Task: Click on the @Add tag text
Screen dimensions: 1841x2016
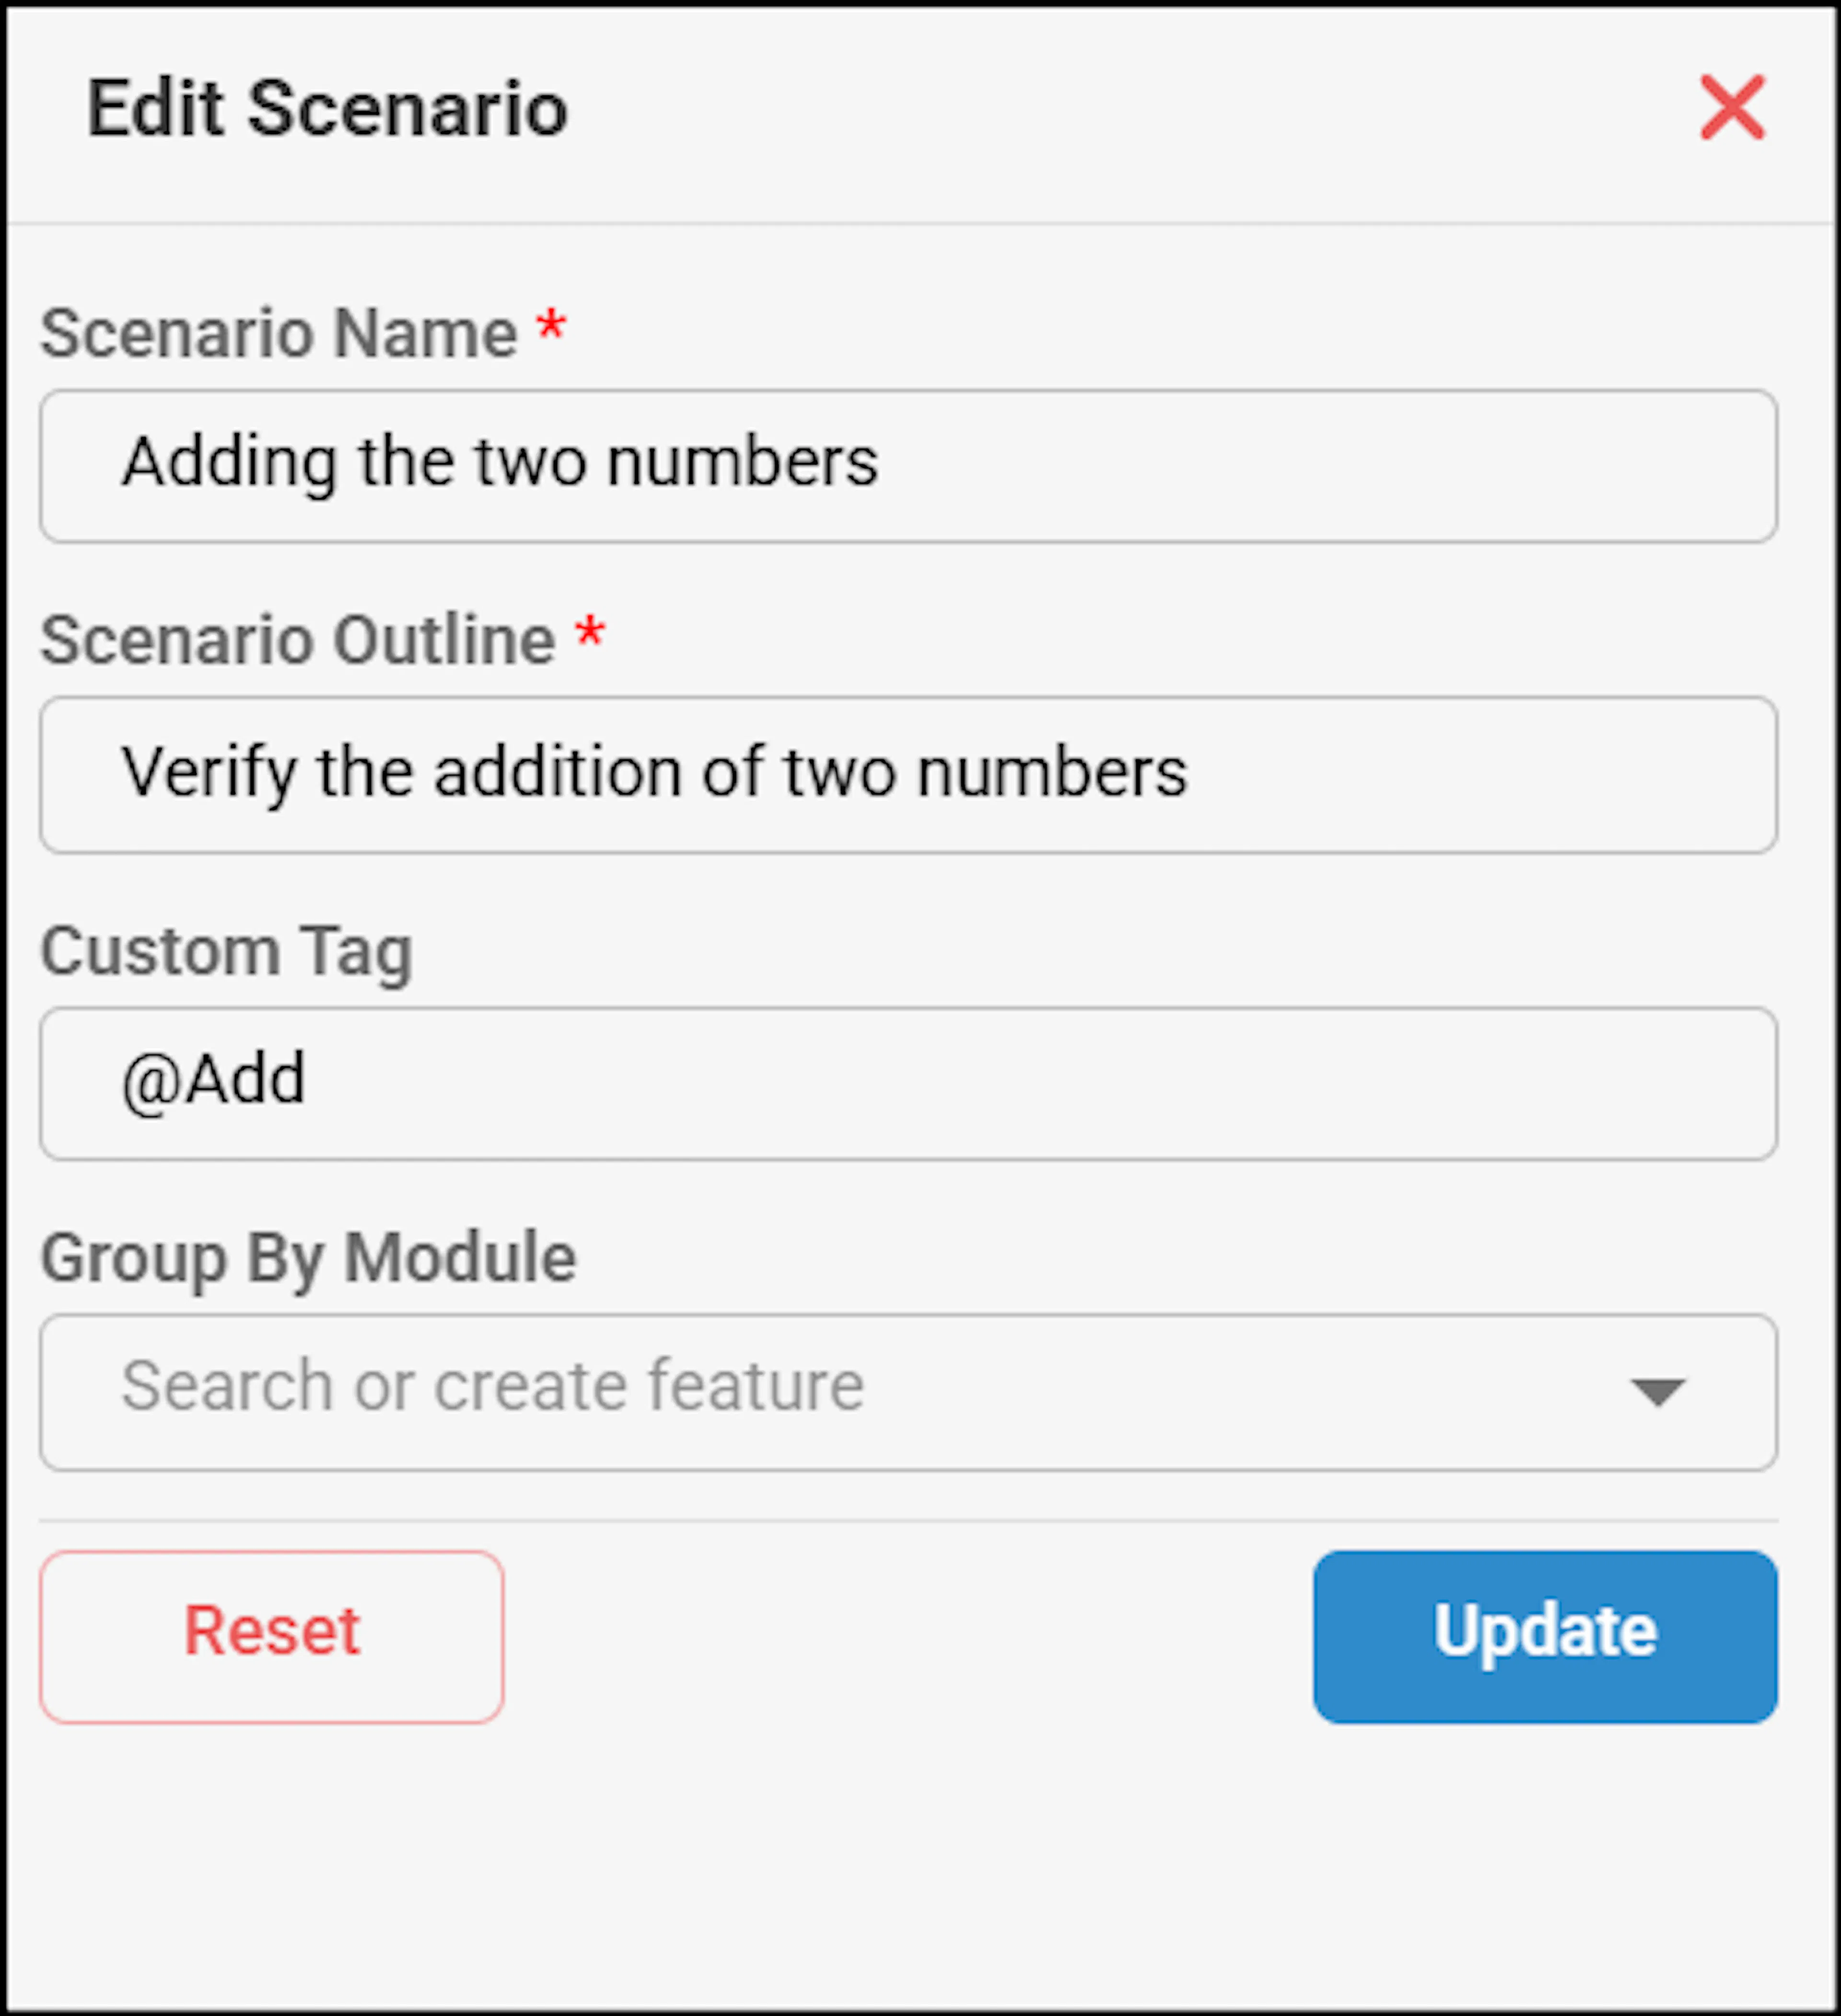Action: click(x=213, y=1081)
